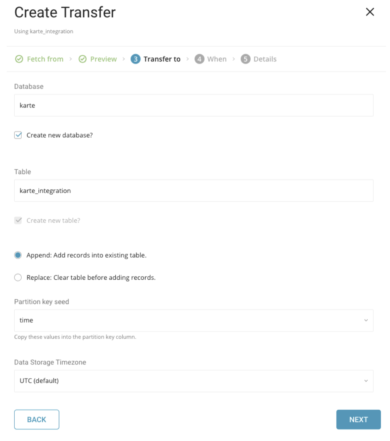Image resolution: width=390 pixels, height=441 pixels.
Task: Expand Partition key seed dropdown arrow
Action: (x=366, y=320)
